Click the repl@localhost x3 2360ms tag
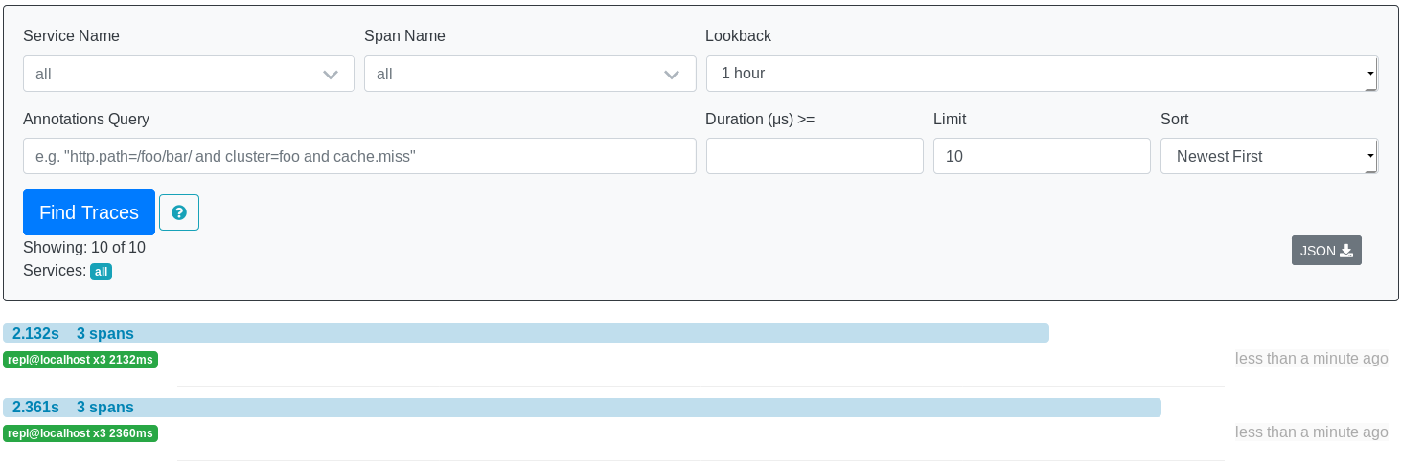This screenshot has width=1401, height=465. point(80,433)
